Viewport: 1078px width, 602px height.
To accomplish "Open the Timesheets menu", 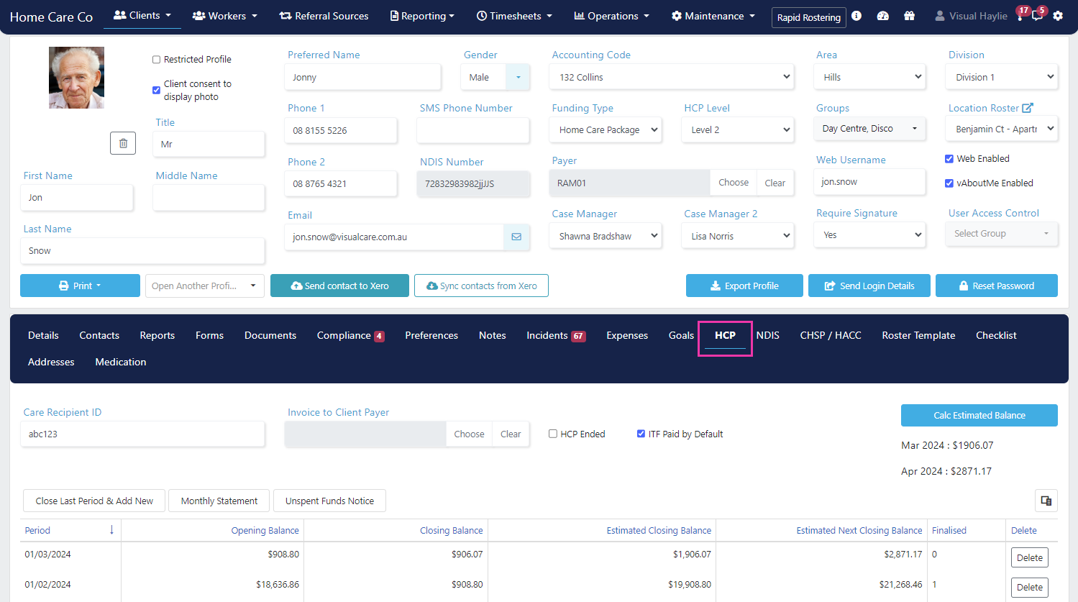I will pos(514,16).
